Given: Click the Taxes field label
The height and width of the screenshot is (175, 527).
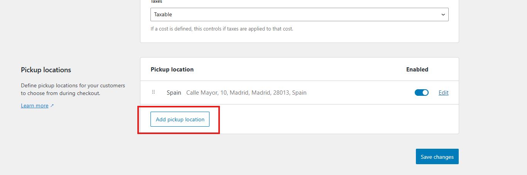Looking at the screenshot, I should click(156, 2).
